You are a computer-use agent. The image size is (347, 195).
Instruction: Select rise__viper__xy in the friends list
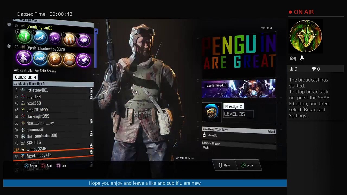[53, 123]
